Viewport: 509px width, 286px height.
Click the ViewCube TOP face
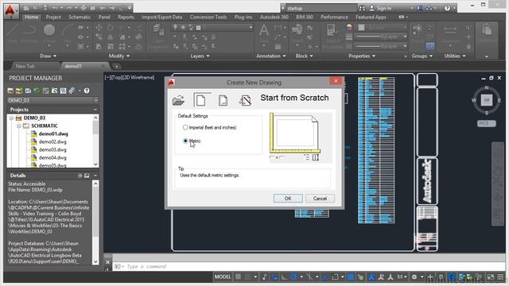487,100
